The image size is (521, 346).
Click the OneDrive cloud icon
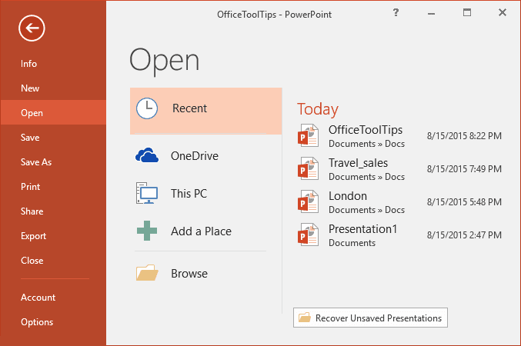tap(147, 155)
